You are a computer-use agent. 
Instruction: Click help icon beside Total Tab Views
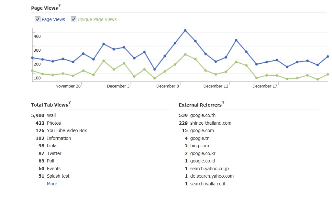tap(70, 103)
